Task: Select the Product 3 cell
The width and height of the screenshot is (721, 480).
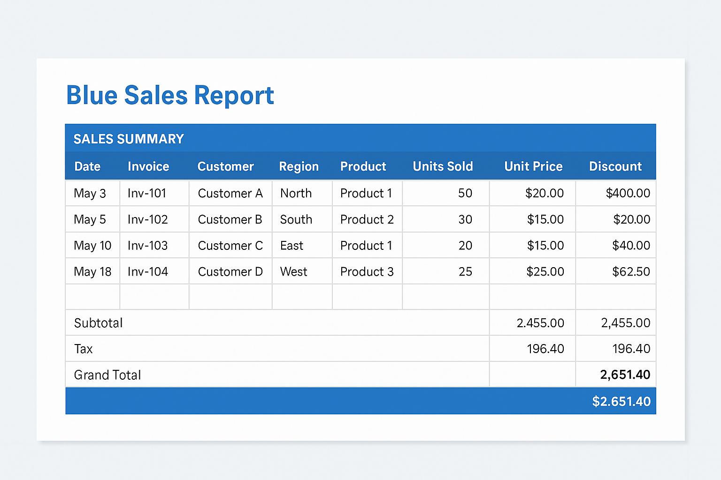Action: pyautogui.click(x=367, y=272)
